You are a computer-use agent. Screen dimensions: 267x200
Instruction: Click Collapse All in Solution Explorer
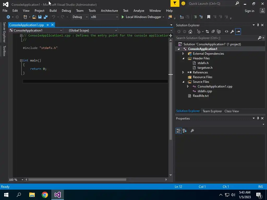click(213, 32)
